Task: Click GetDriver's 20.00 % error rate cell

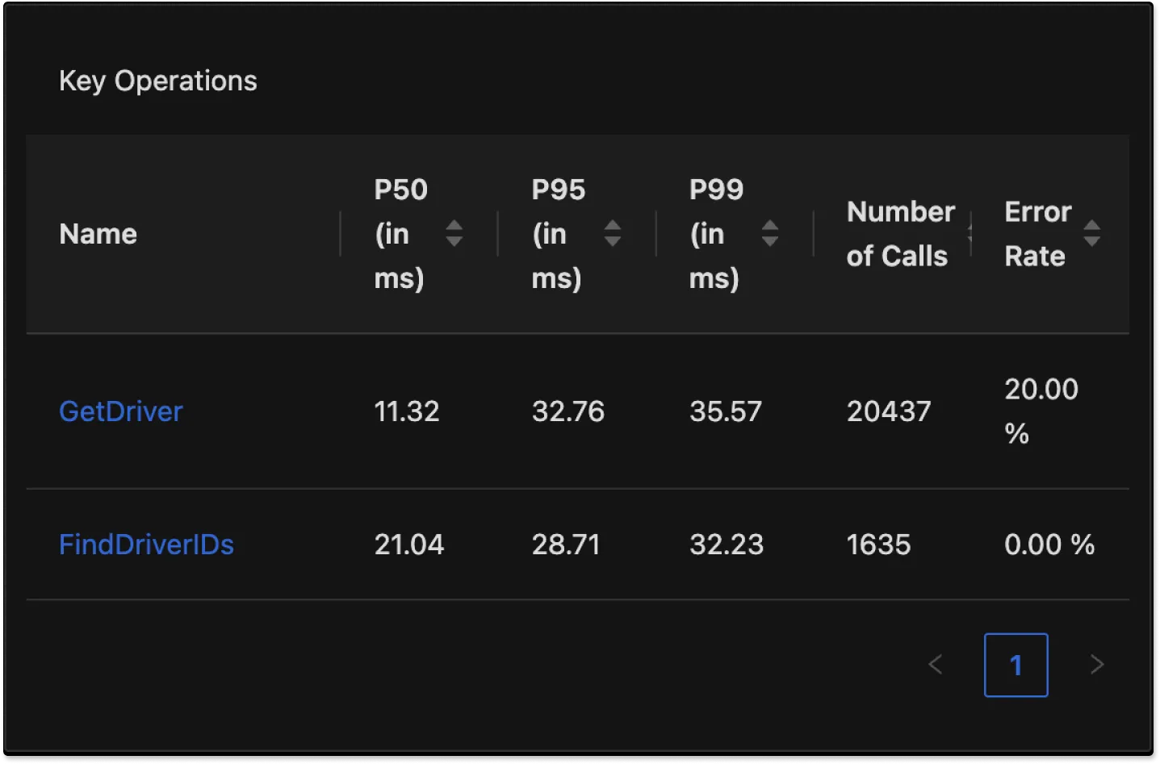Action: pos(1041,411)
